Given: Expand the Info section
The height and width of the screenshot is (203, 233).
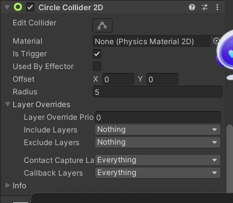Looking at the screenshot, I should click(x=8, y=185).
